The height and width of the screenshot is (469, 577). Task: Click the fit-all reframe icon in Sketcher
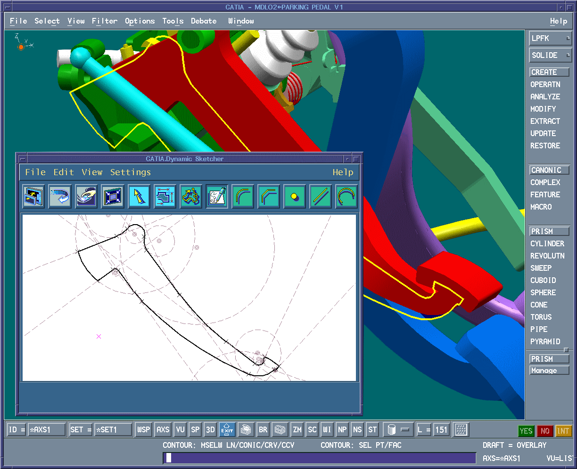pos(113,196)
